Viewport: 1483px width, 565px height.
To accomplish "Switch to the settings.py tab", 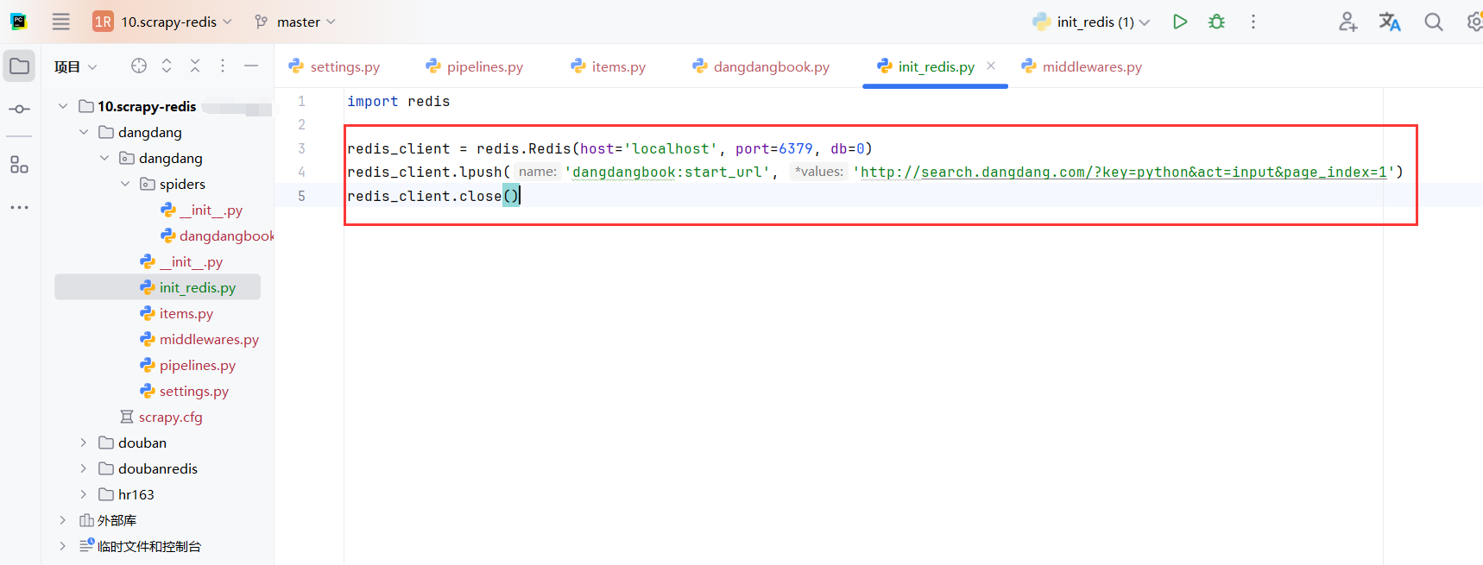I will pyautogui.click(x=334, y=66).
